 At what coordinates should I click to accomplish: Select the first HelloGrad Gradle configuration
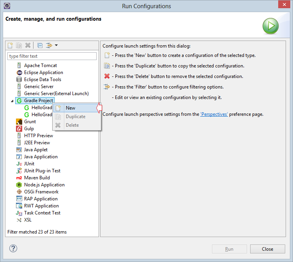42,108
